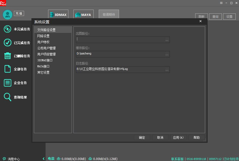The width and height of the screenshot is (239, 161).
Task: Open query results (查询结果) magnifier icon
Action: (x=8, y=97)
